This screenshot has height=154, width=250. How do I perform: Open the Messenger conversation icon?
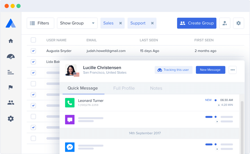click(x=70, y=147)
